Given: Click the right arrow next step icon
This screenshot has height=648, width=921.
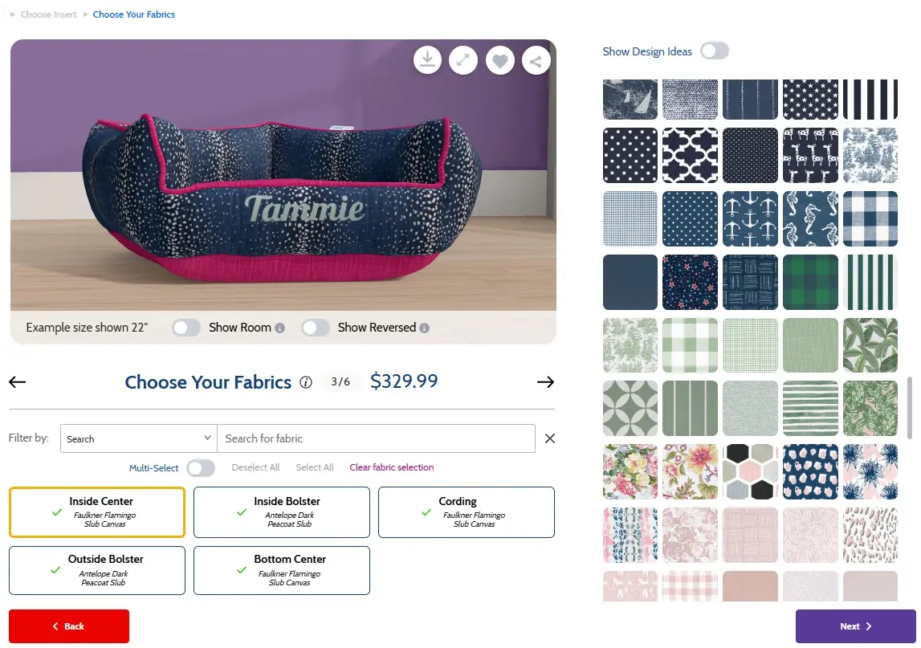Looking at the screenshot, I should (546, 381).
